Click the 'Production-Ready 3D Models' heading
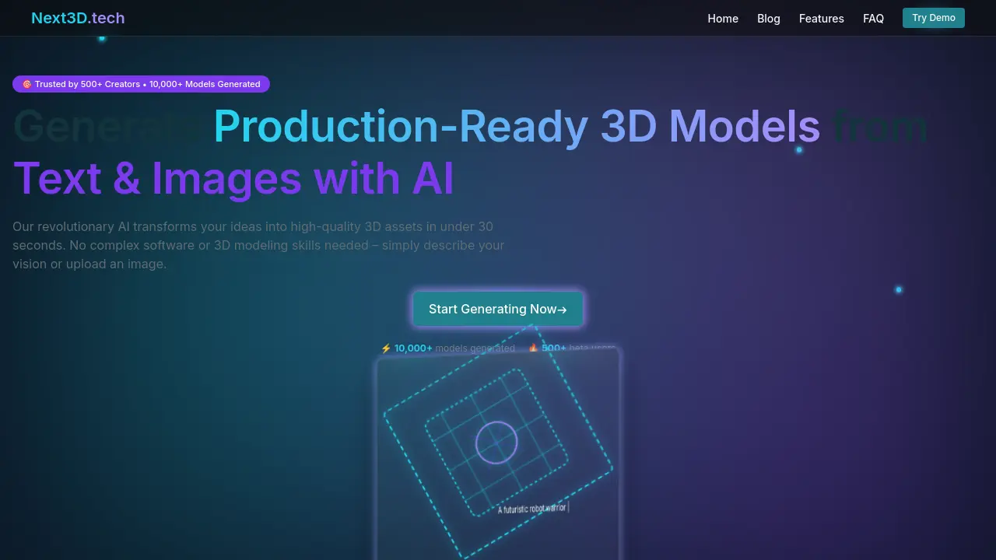996x560 pixels. coord(517,126)
